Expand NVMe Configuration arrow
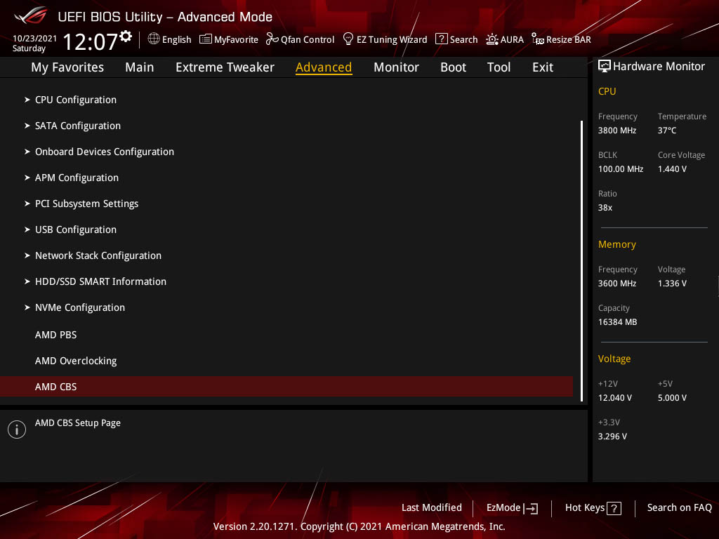This screenshot has height=539, width=719. pos(27,307)
